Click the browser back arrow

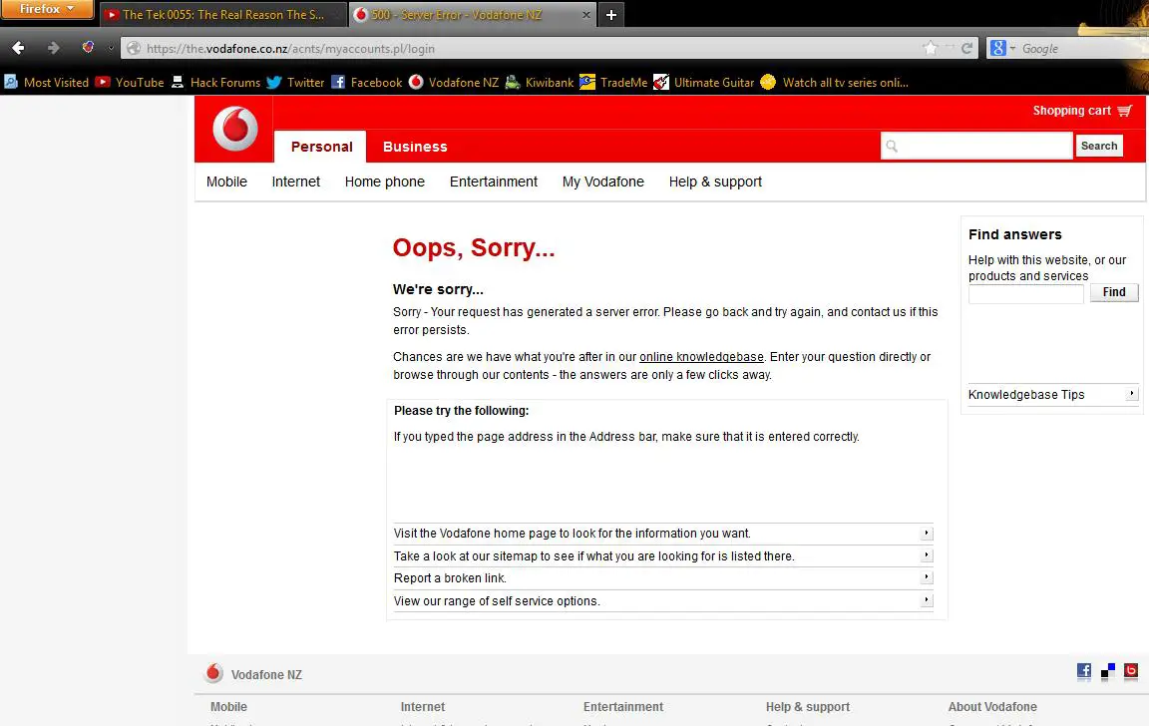(18, 48)
